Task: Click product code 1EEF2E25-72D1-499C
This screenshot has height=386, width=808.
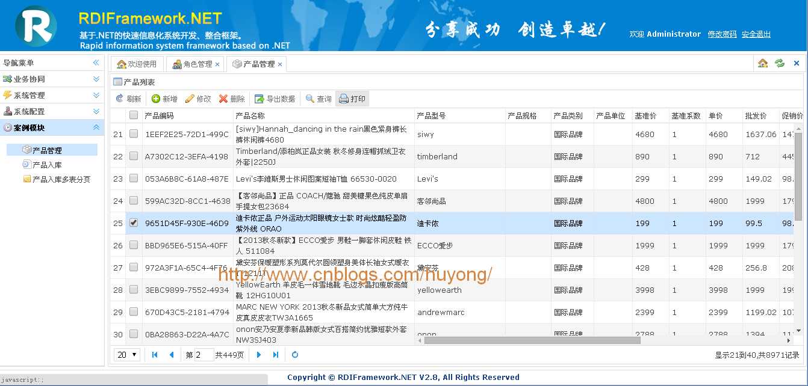Action: pos(187,134)
